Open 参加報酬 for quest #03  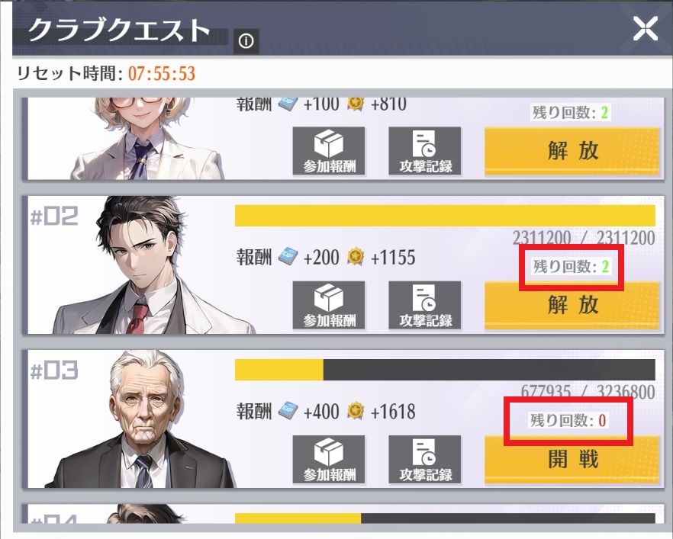(x=329, y=460)
